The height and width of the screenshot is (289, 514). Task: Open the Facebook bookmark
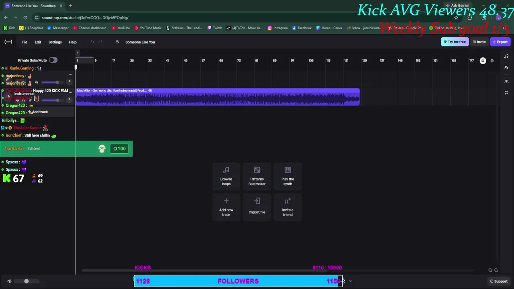click(302, 28)
